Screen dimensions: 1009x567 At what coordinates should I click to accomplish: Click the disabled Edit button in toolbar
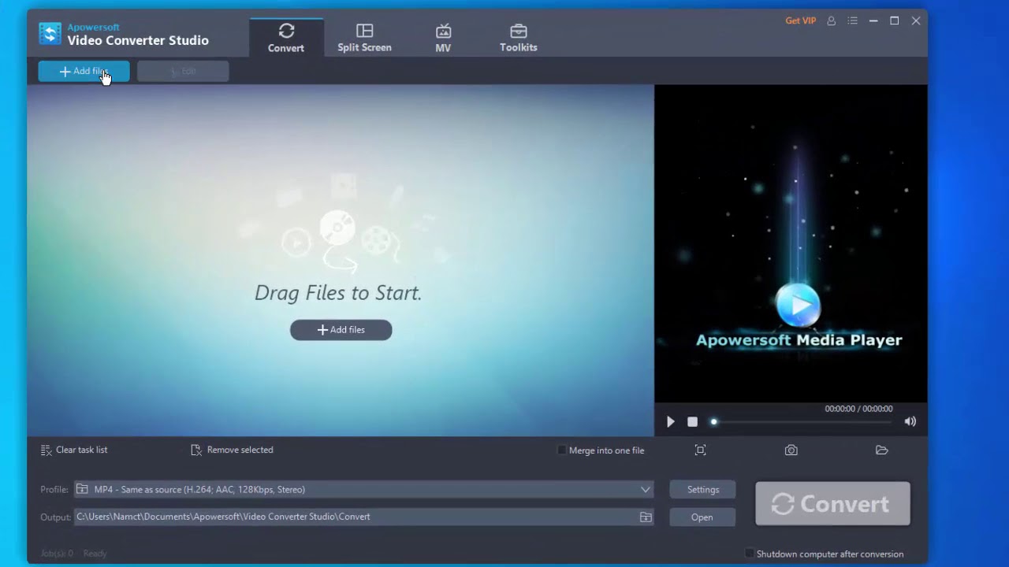(x=183, y=71)
